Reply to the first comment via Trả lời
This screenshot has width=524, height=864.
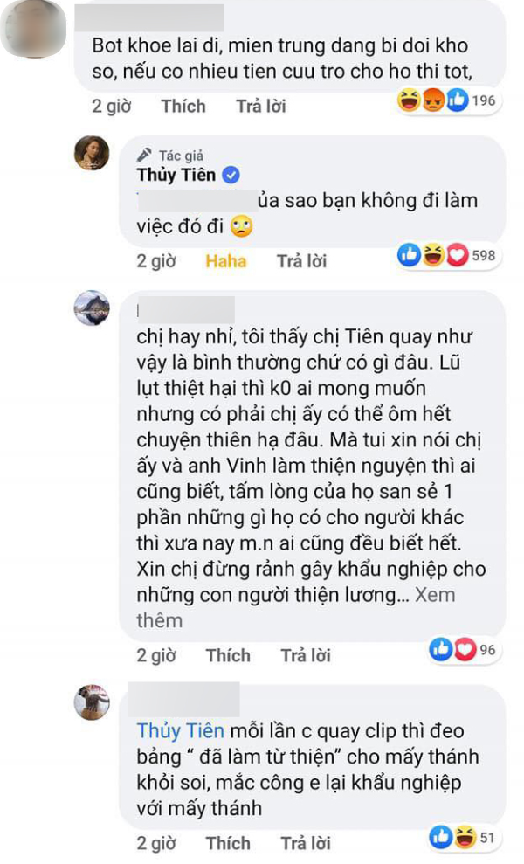point(261,106)
